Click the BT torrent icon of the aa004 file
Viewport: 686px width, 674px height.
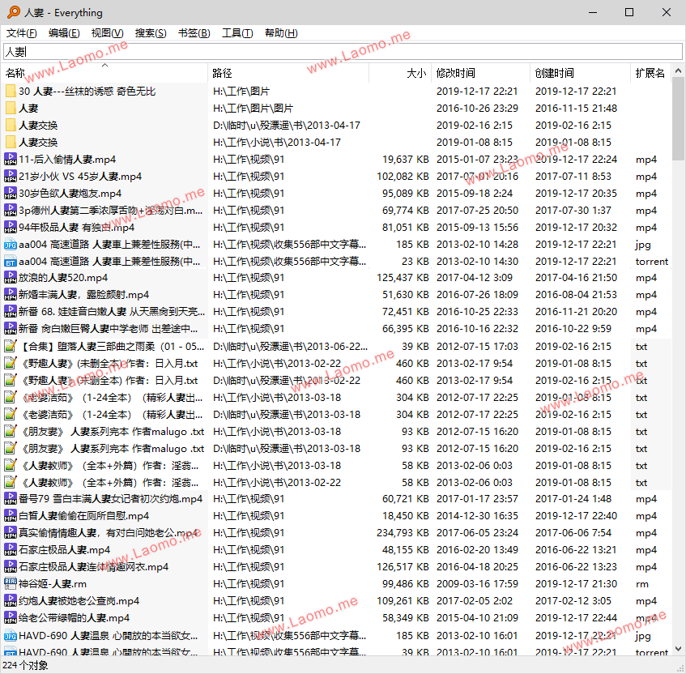tap(11, 262)
